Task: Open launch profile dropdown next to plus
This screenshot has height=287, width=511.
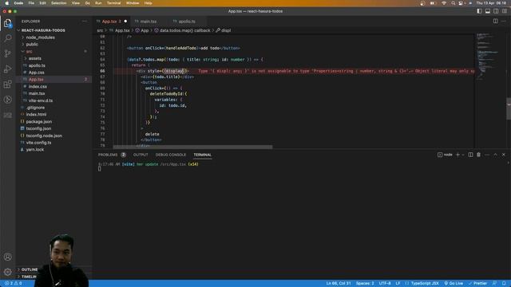Action: pyautogui.click(x=463, y=155)
